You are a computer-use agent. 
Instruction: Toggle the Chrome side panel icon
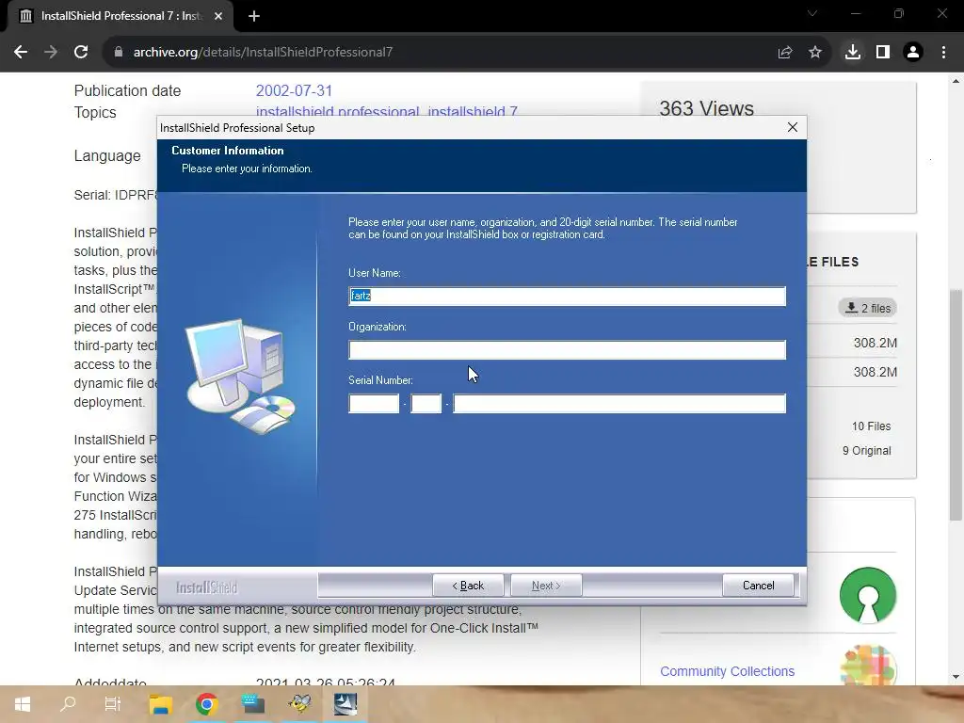[x=883, y=53]
